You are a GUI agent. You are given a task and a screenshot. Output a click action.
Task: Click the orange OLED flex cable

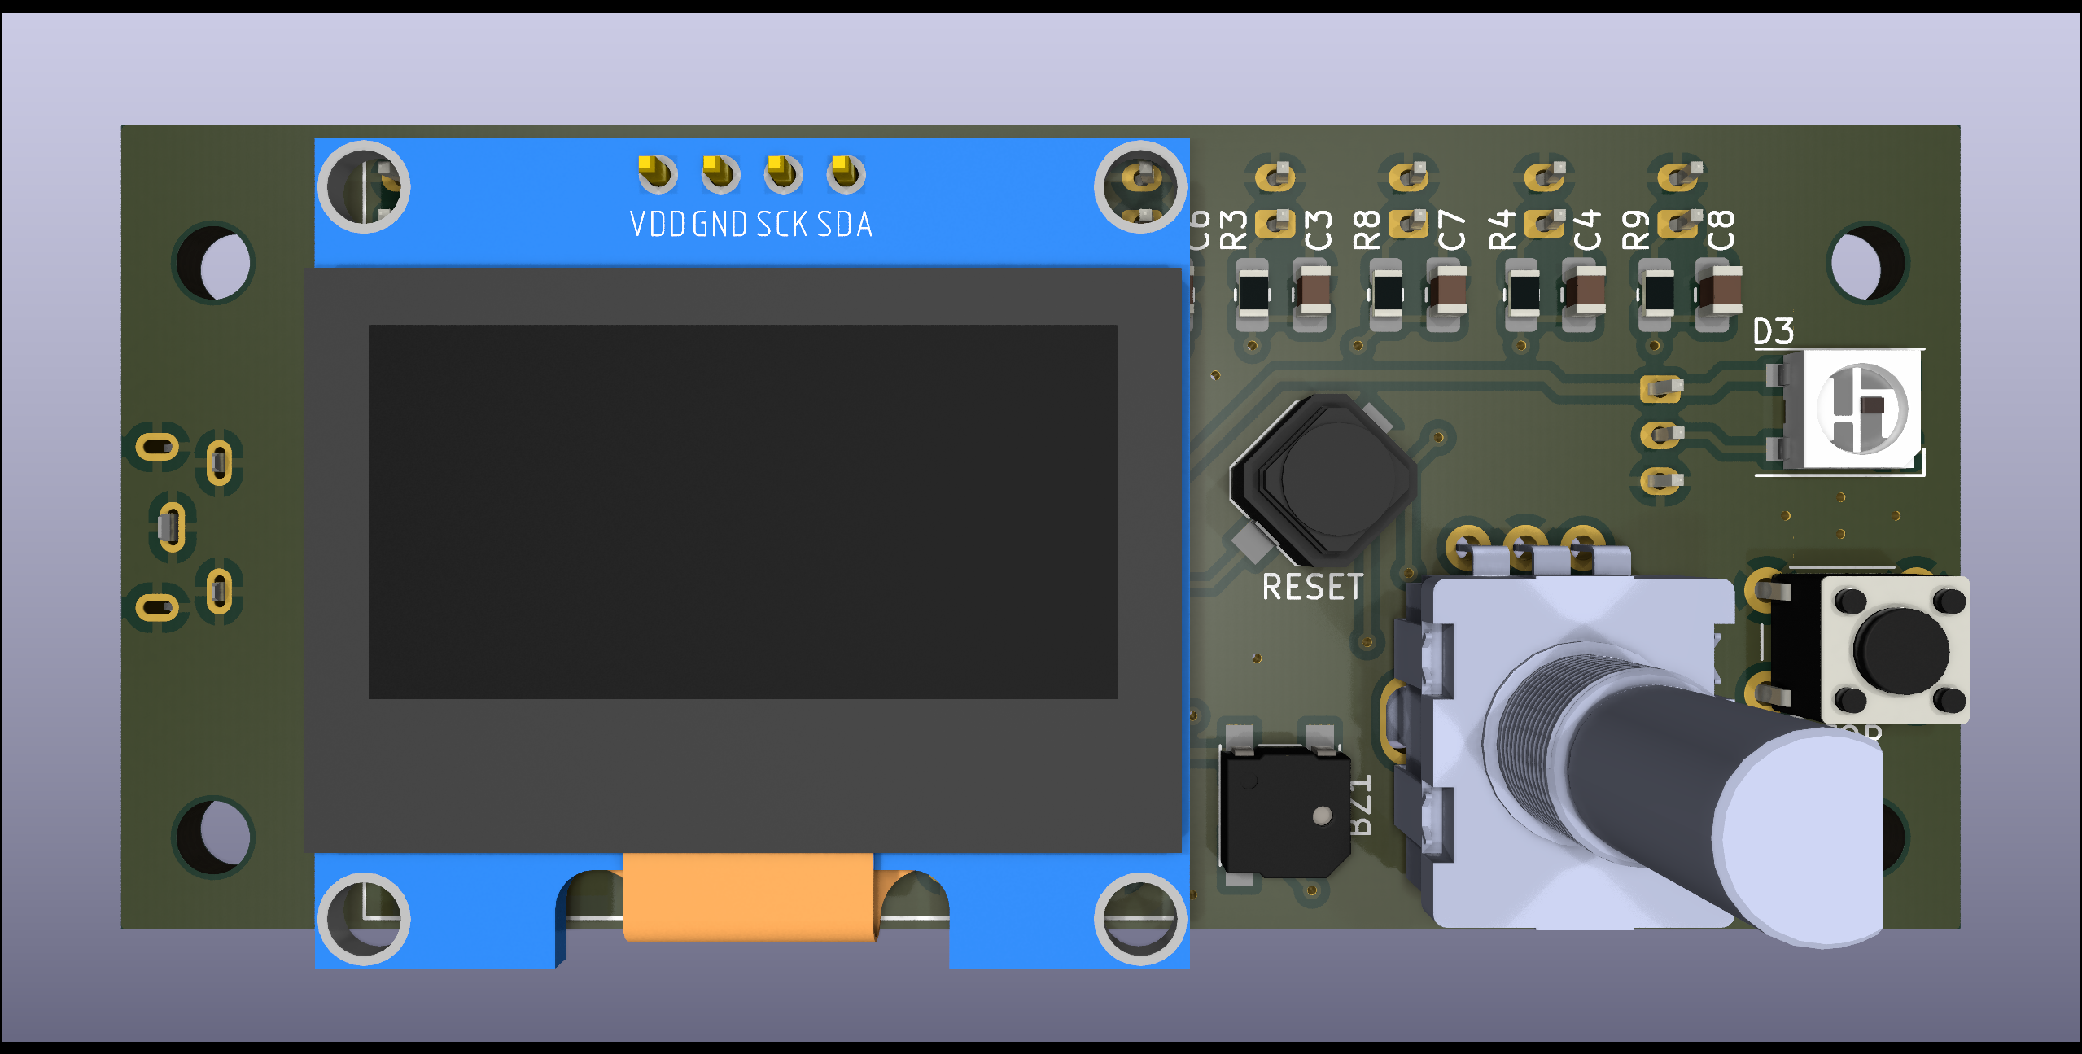pyautogui.click(x=749, y=897)
